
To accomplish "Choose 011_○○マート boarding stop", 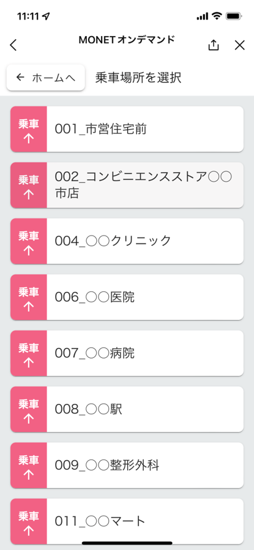I will coord(127,521).
